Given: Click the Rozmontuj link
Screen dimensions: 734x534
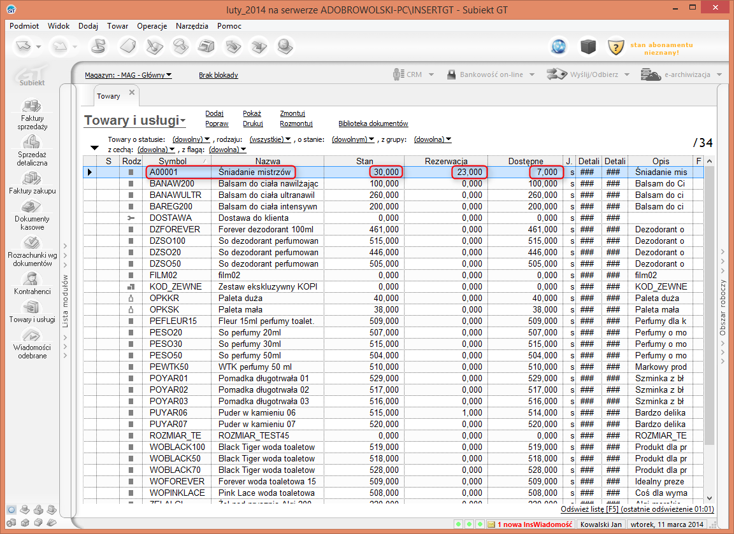Looking at the screenshot, I should coord(296,124).
